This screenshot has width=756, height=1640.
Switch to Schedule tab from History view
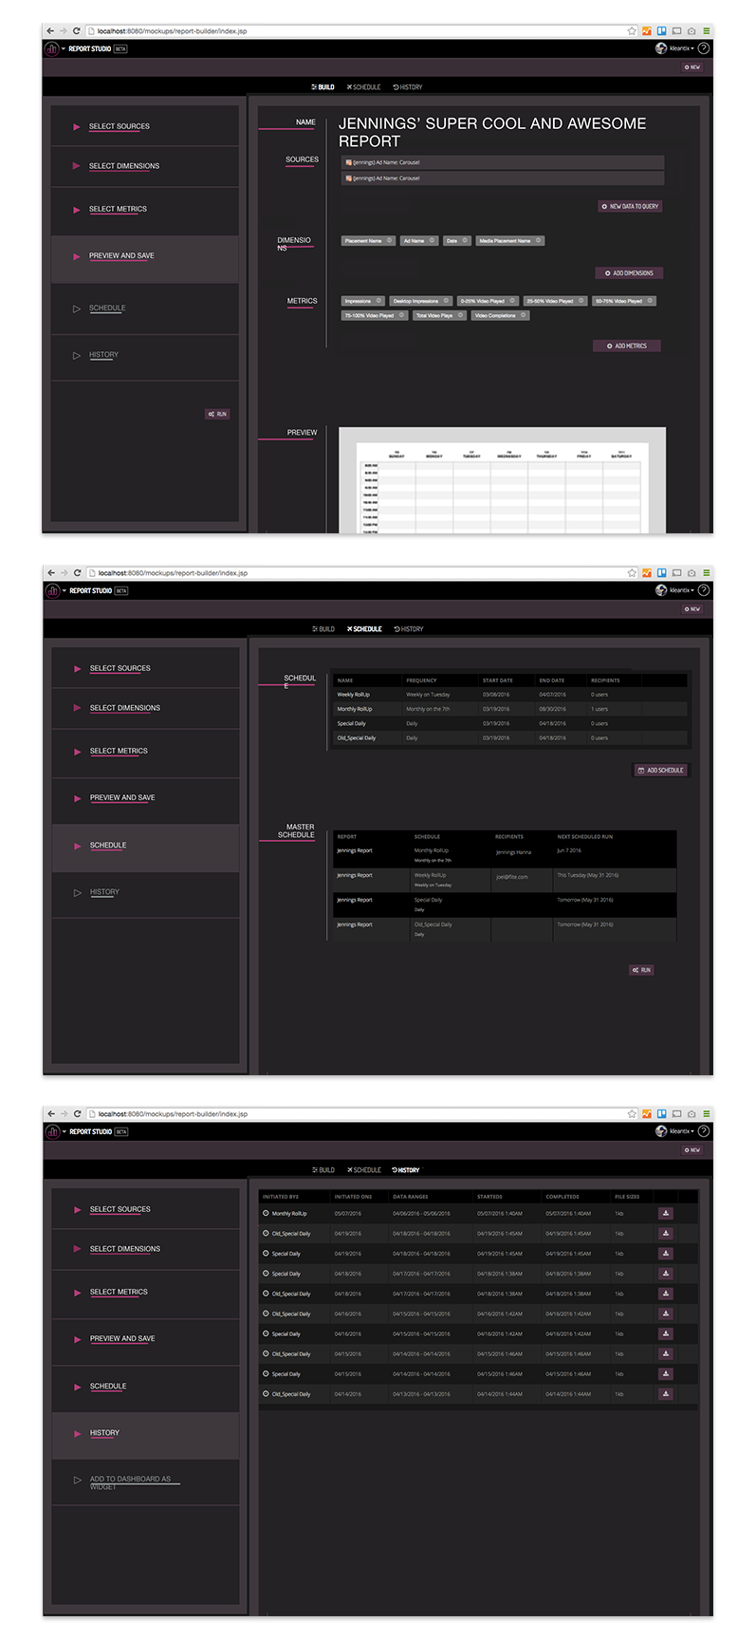[x=364, y=1170]
